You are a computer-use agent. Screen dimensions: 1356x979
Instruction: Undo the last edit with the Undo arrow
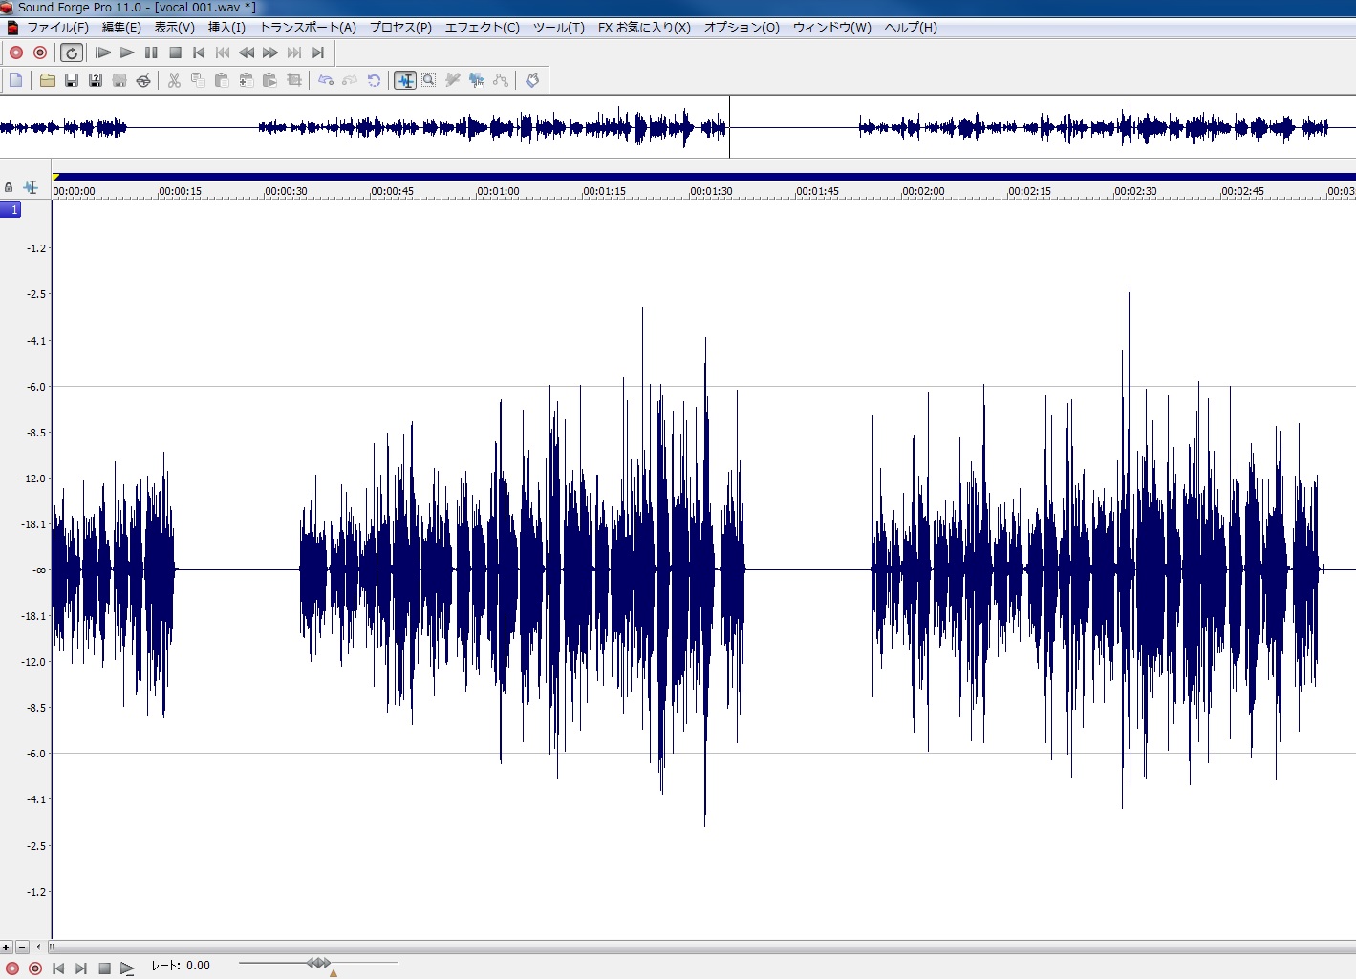pos(326,80)
